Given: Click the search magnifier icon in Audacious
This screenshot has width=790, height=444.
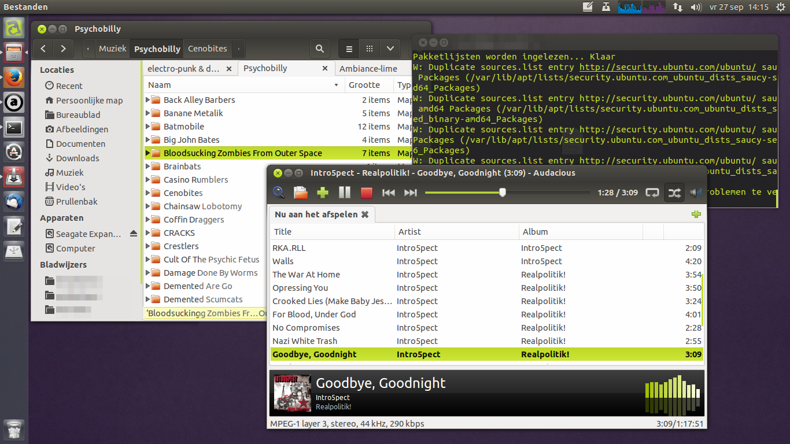Looking at the screenshot, I should 279,193.
